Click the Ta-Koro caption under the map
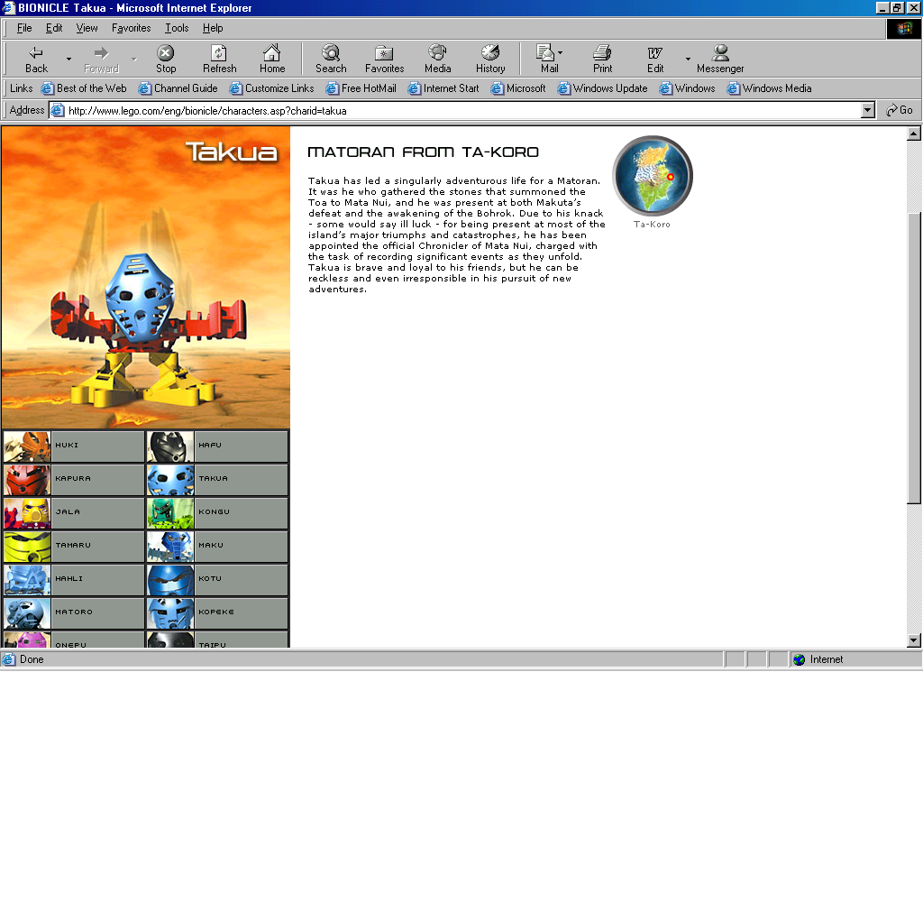 pyautogui.click(x=652, y=225)
